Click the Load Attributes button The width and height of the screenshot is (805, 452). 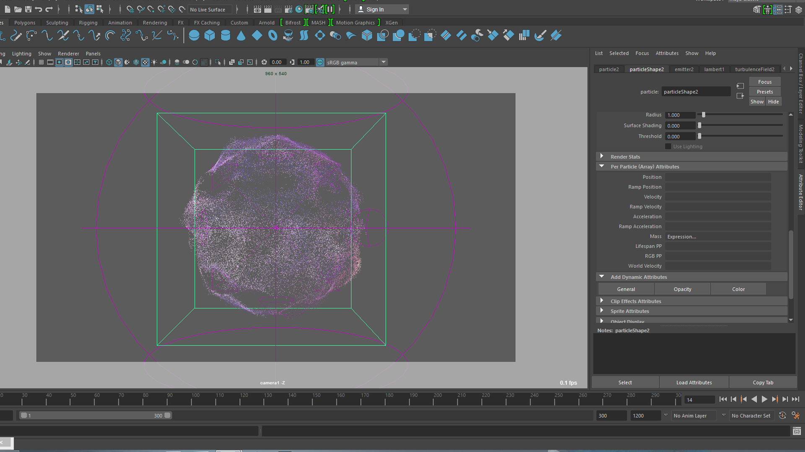tap(694, 382)
